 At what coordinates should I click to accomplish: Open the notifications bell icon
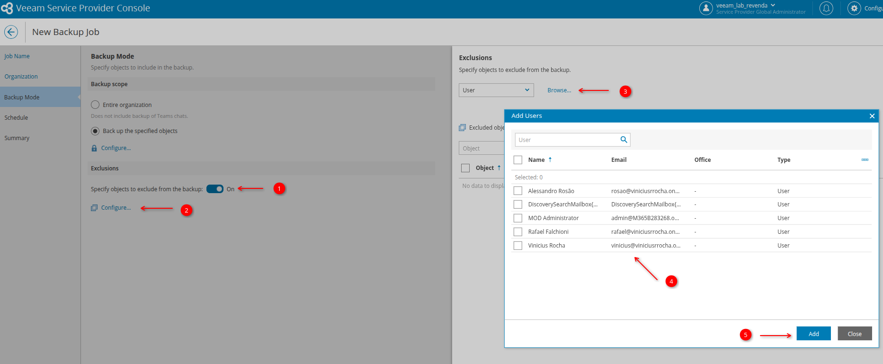click(x=826, y=8)
